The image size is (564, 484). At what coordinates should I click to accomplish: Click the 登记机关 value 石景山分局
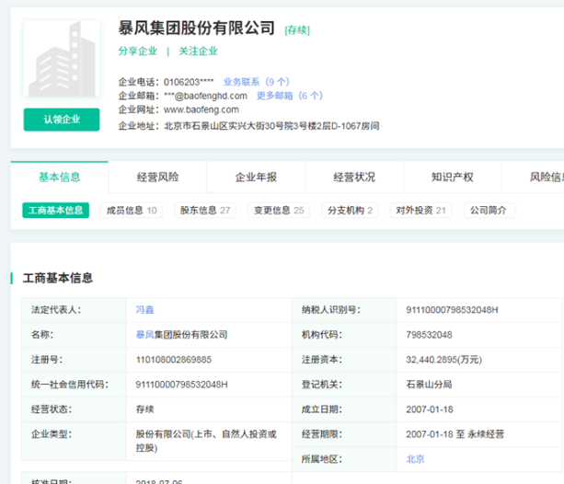429,385
